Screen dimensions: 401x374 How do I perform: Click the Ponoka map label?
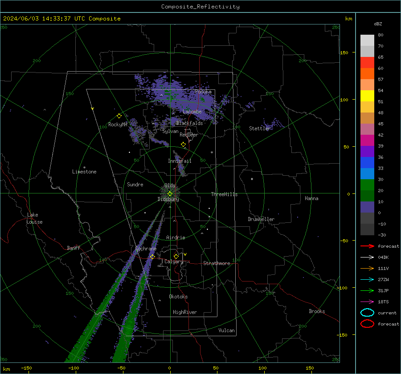[203, 92]
